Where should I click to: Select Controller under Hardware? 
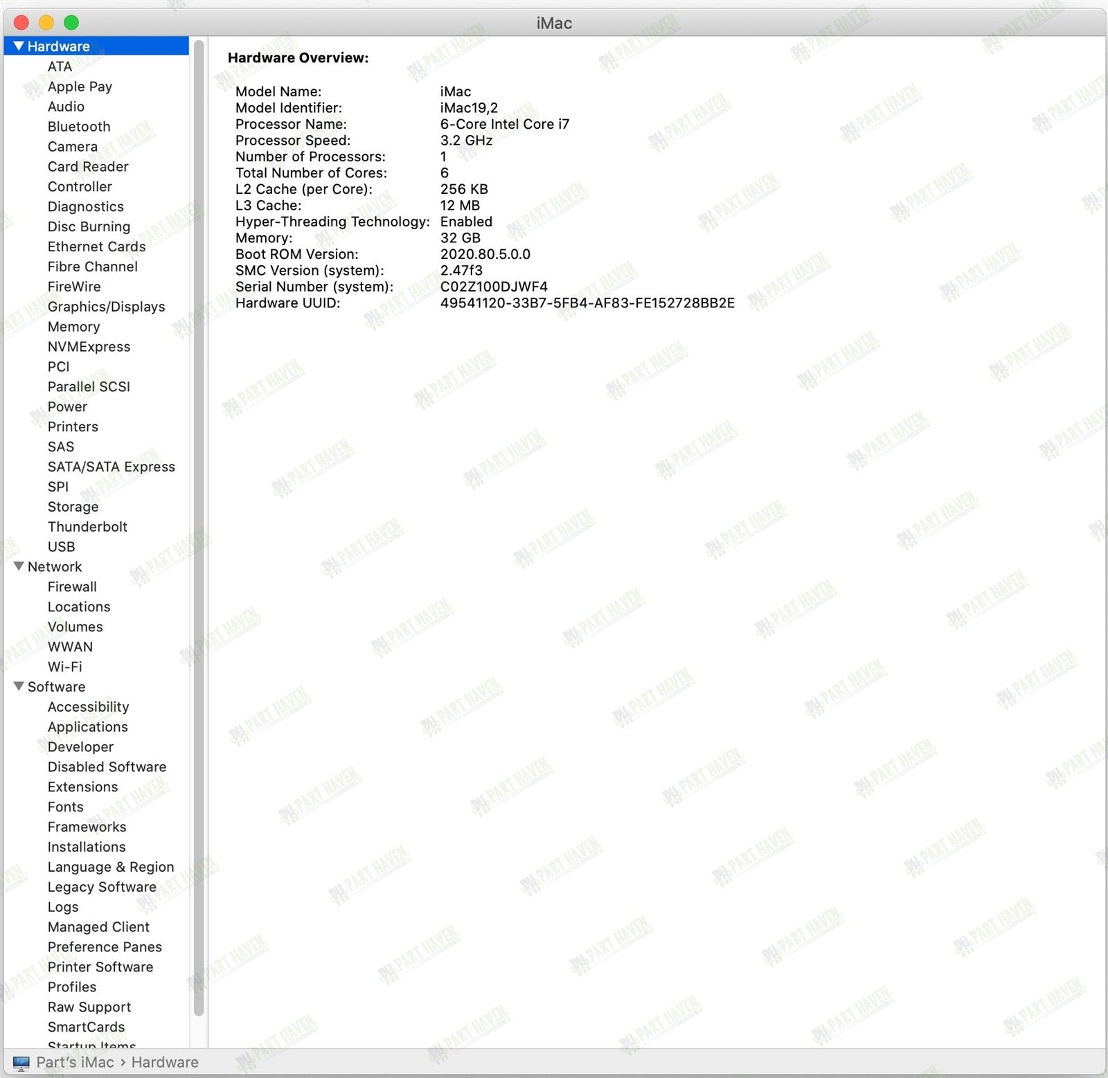point(80,187)
